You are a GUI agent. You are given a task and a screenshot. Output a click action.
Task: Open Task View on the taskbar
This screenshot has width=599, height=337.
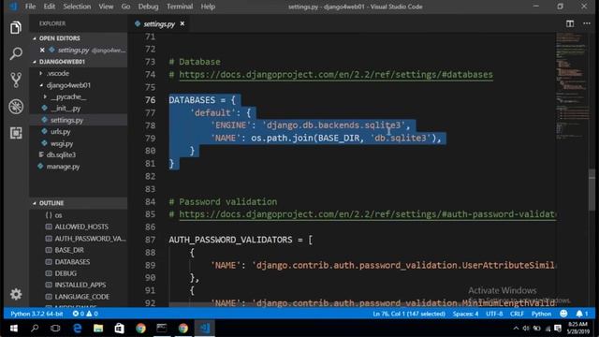tap(55, 329)
